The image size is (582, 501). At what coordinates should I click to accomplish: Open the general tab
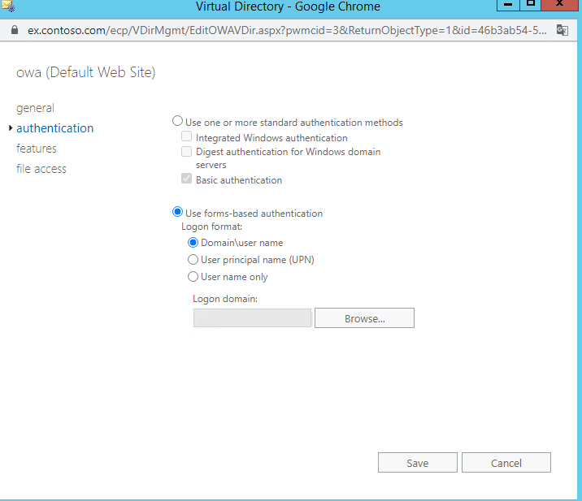[35, 108]
